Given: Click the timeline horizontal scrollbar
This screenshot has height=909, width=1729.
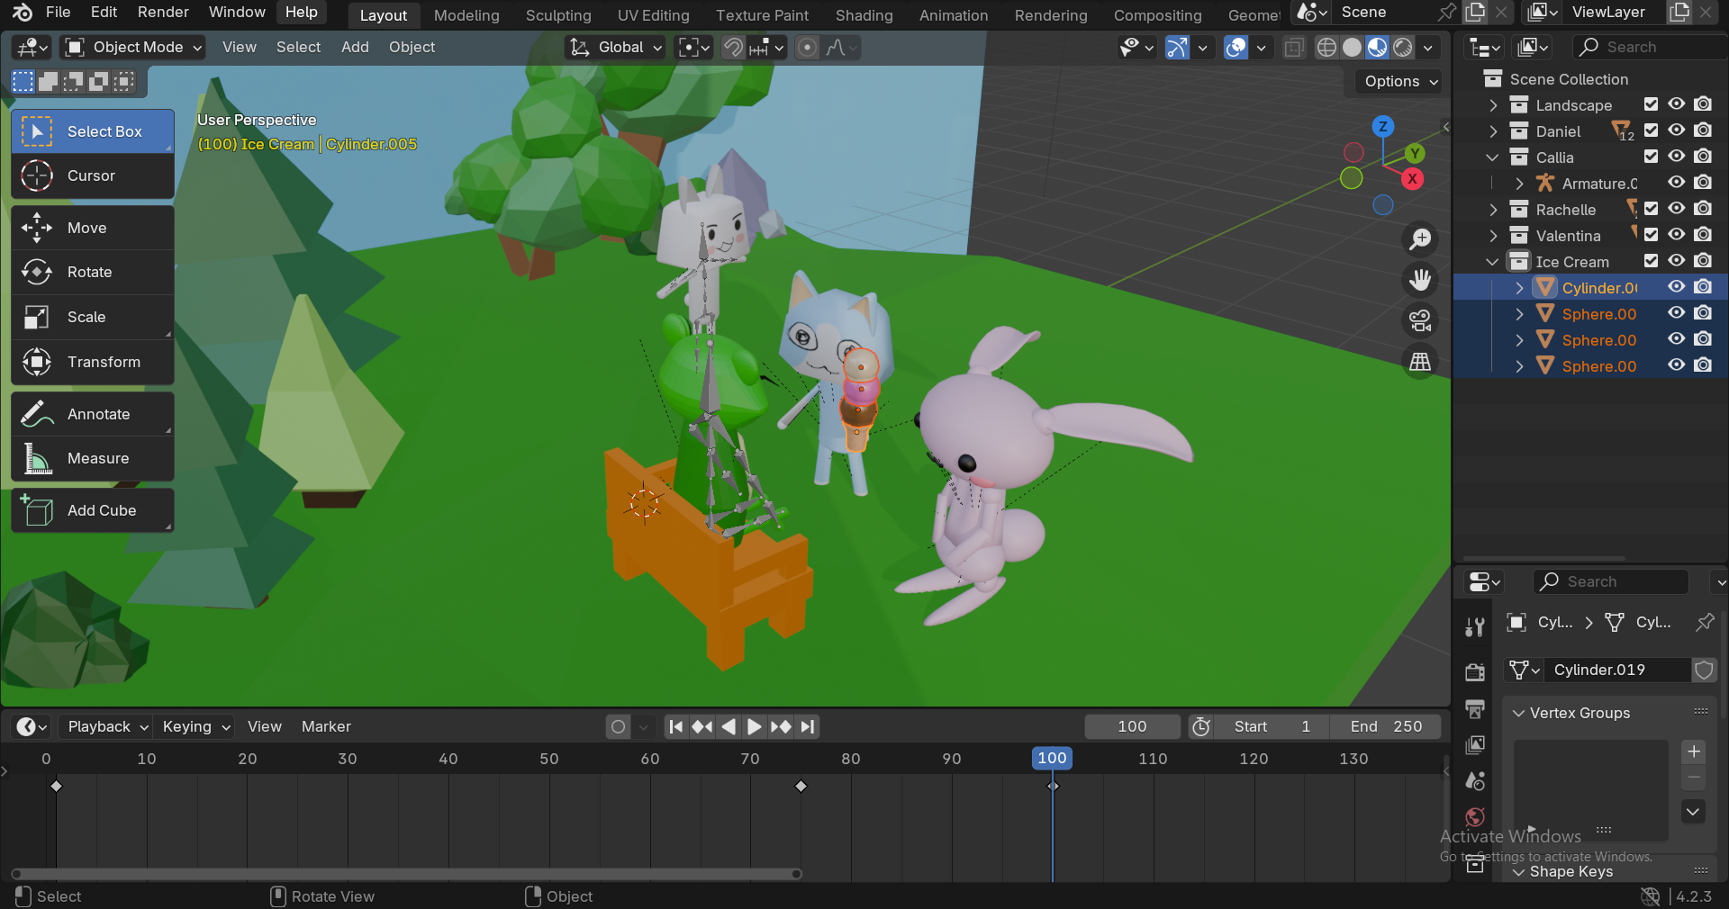Looking at the screenshot, I should (405, 874).
